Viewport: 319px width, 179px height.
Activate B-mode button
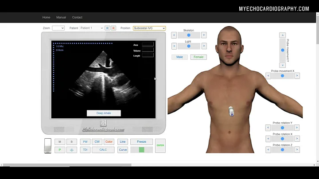pos(72,142)
